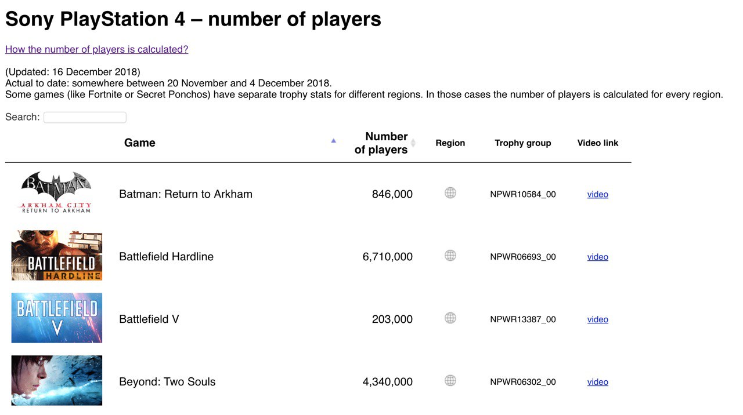Screen dimensions: 743x415
Task: Click the globe region icon for Battlefield Hardline
Action: click(x=450, y=256)
